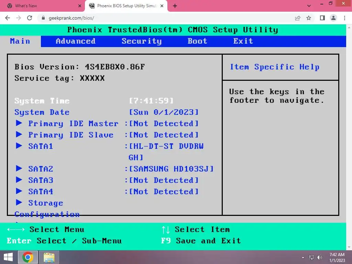
Task: Click the SATA2 label
Action: coord(41,169)
